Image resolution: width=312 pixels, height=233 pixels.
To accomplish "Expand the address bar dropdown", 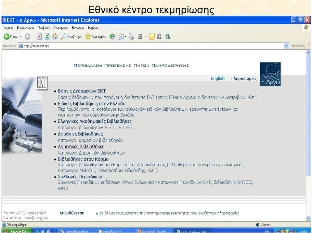I will coord(286,46).
